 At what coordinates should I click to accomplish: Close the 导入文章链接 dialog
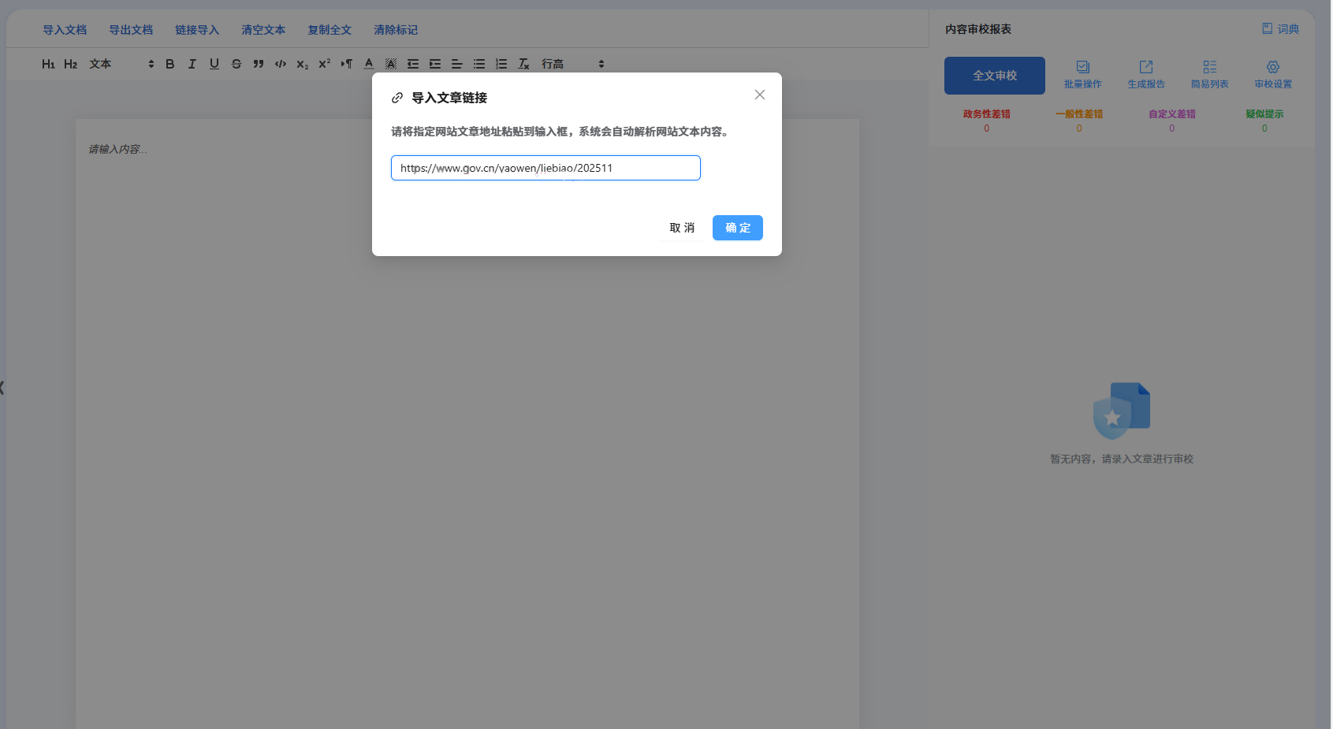759,95
